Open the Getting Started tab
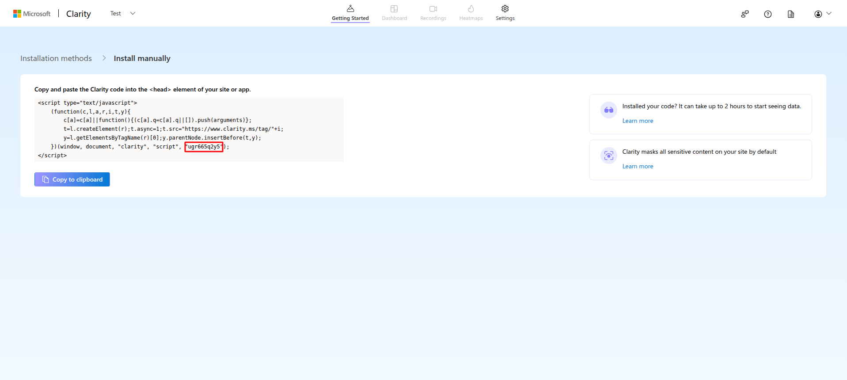Image resolution: width=847 pixels, height=380 pixels. tap(350, 13)
